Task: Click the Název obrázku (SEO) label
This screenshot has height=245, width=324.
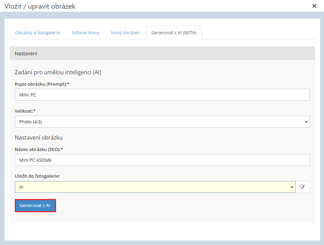Action: click(x=41, y=149)
